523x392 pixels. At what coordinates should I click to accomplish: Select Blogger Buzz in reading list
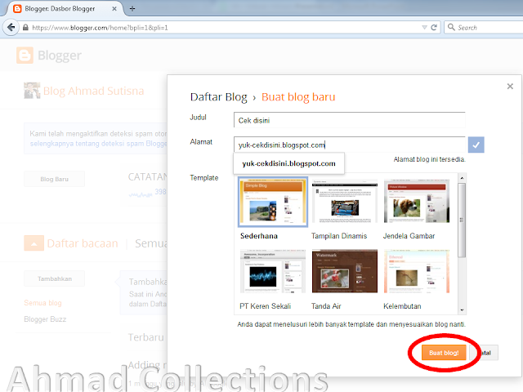(x=45, y=319)
